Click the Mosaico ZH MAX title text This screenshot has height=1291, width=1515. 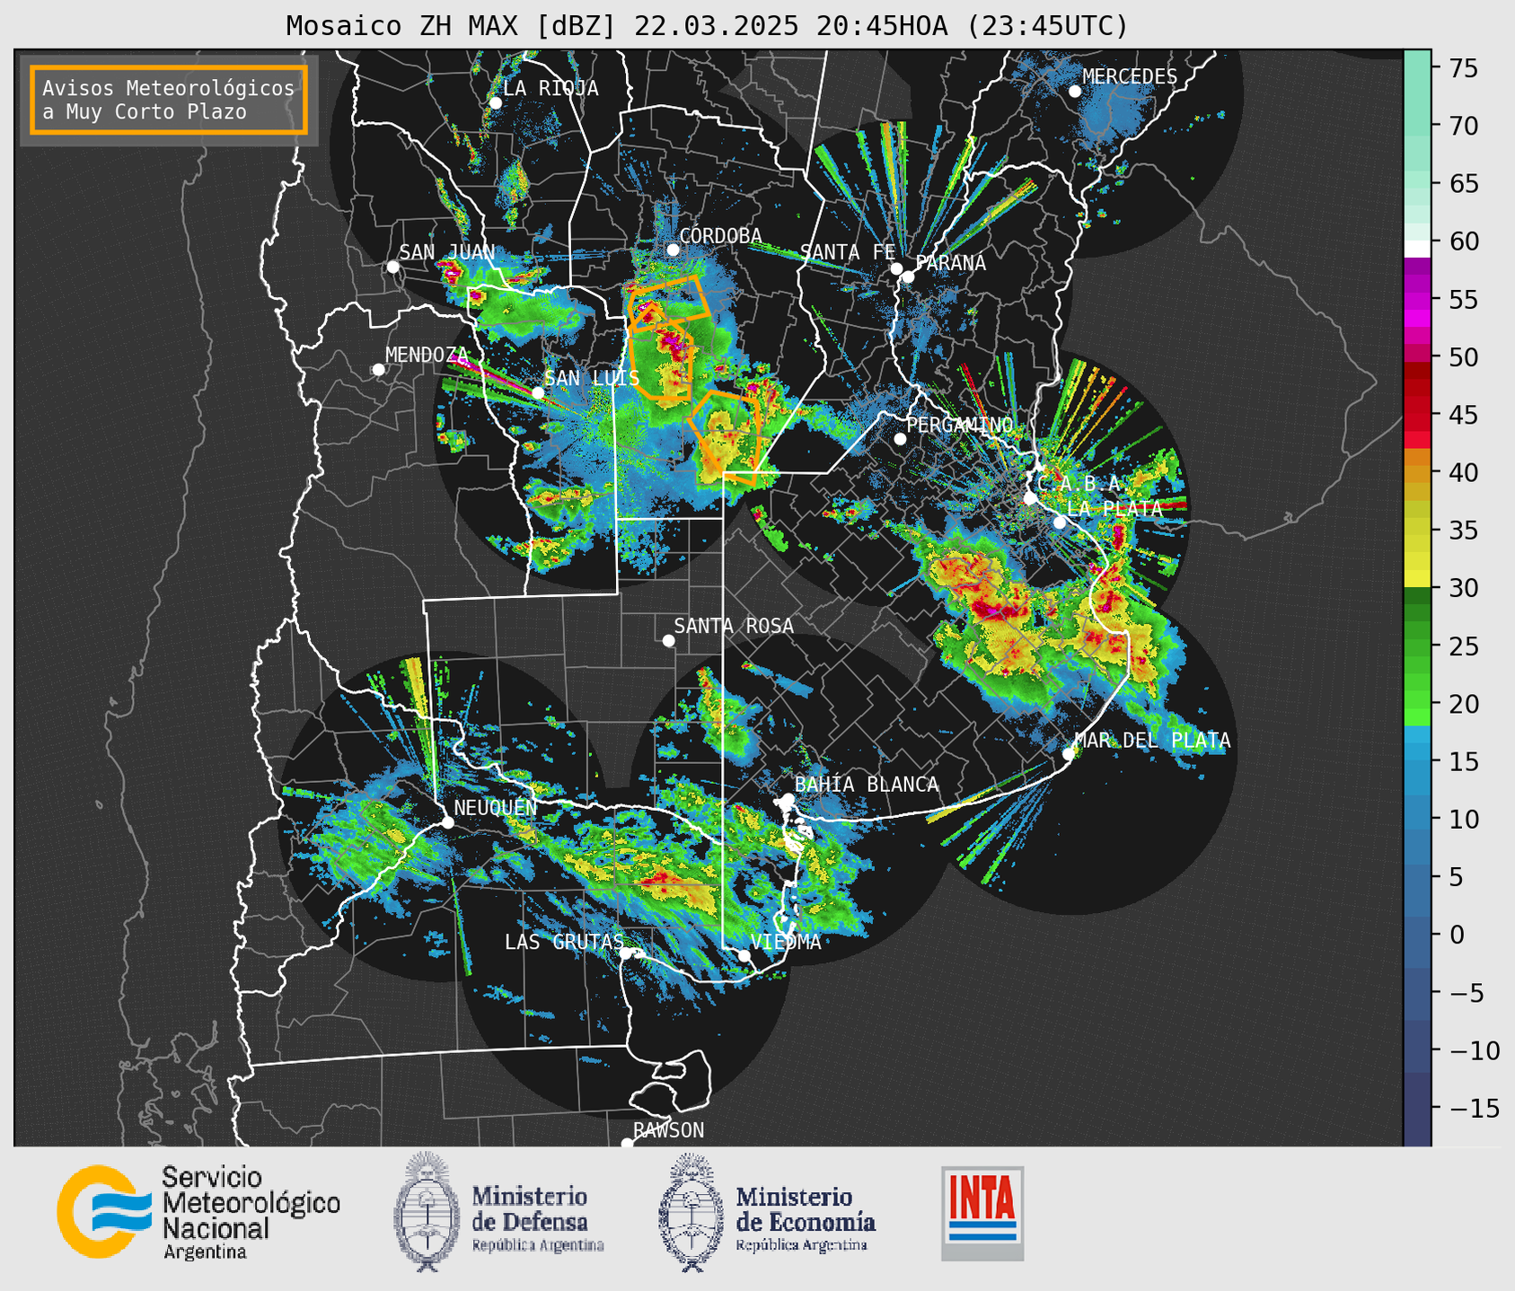707,25
